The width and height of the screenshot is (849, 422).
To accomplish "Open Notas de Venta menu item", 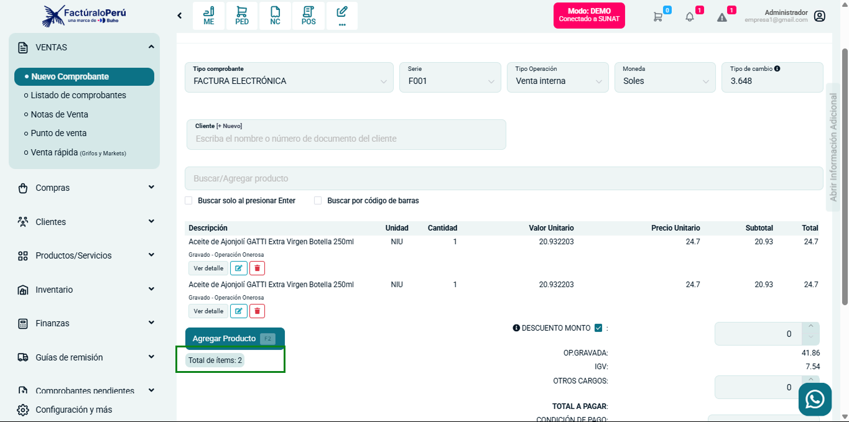I will point(60,114).
